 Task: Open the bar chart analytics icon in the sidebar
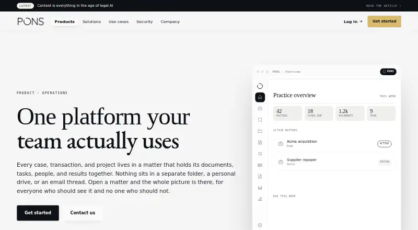click(x=260, y=199)
